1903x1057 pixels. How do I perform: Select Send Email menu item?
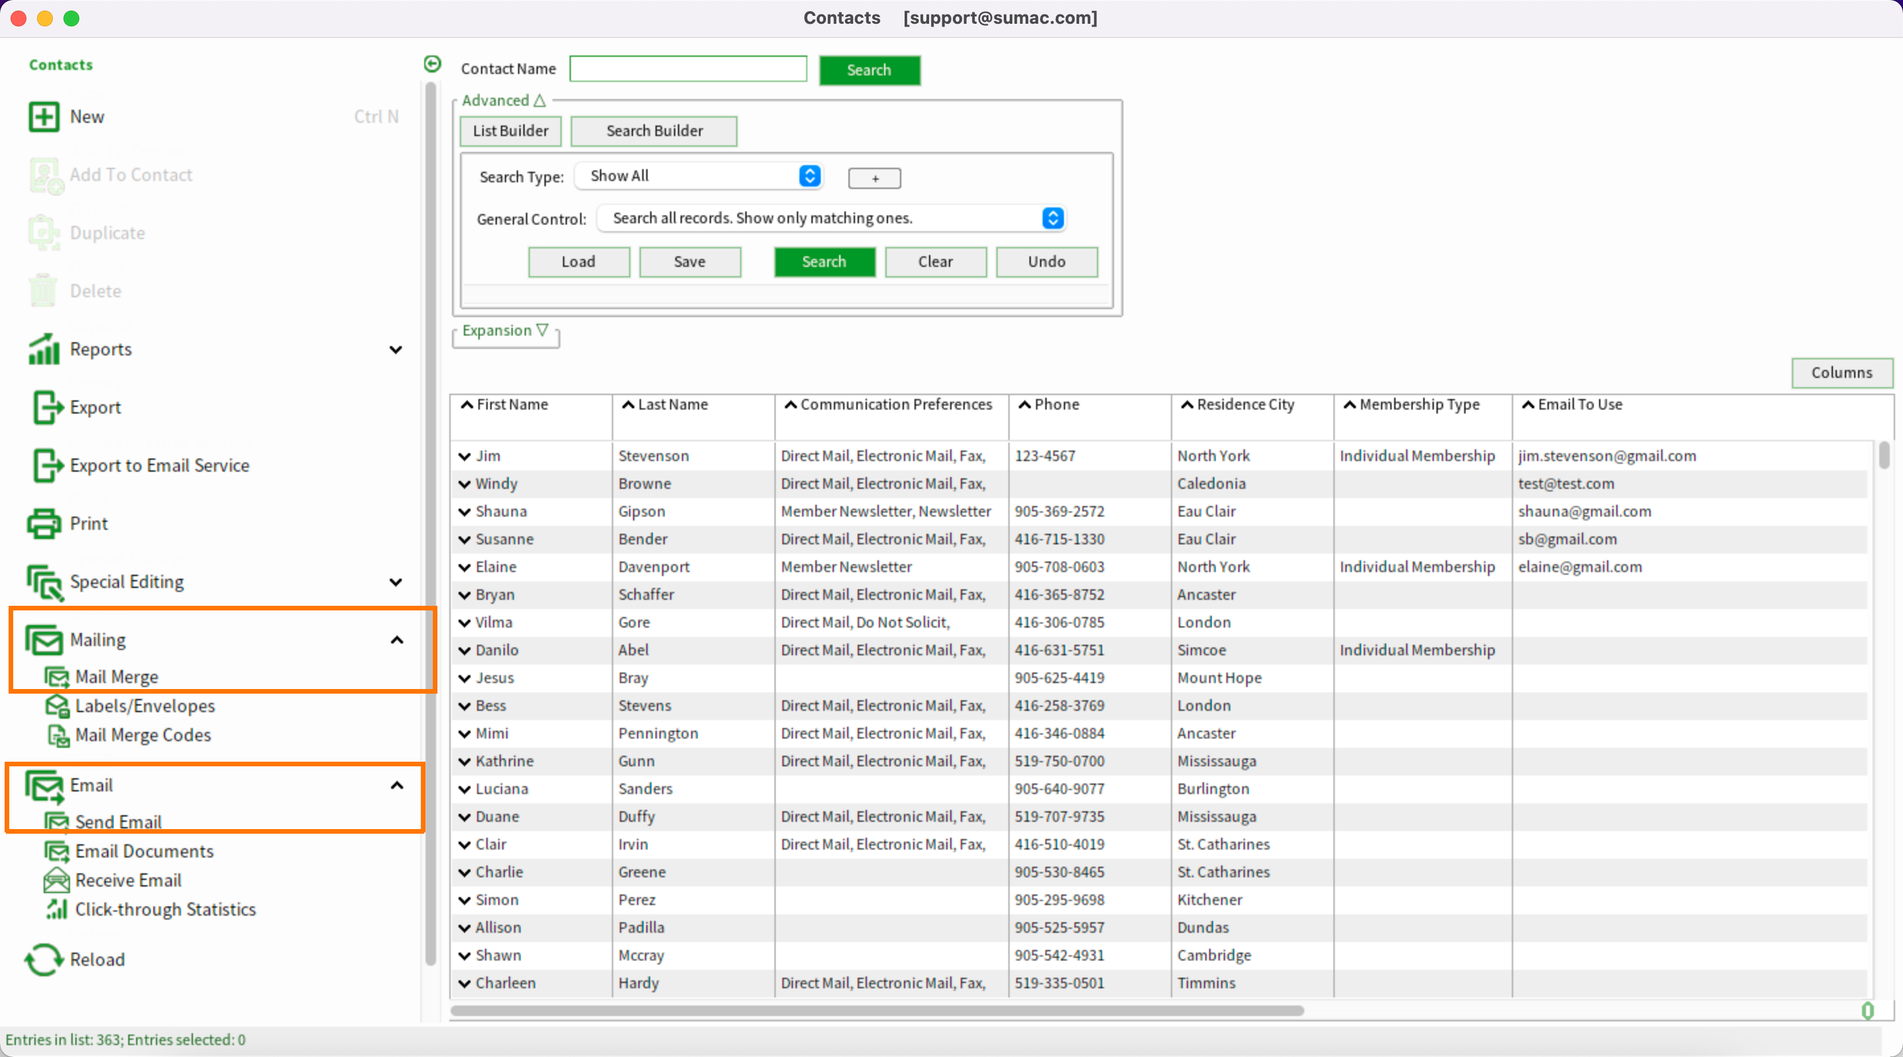pyautogui.click(x=118, y=821)
